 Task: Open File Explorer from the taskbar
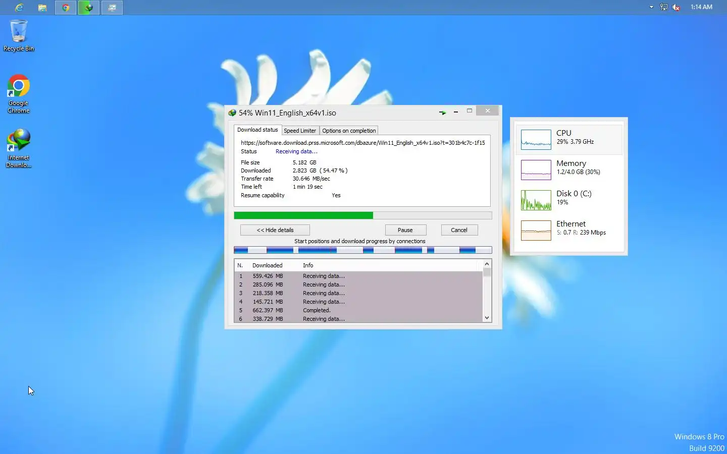click(42, 8)
